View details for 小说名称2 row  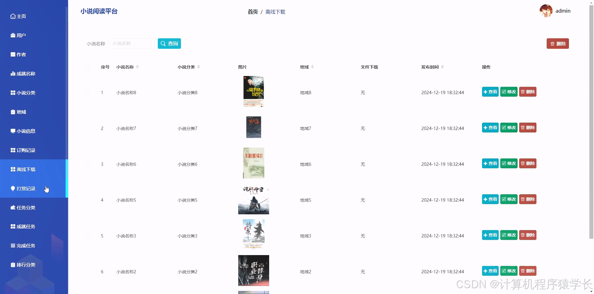click(490, 271)
